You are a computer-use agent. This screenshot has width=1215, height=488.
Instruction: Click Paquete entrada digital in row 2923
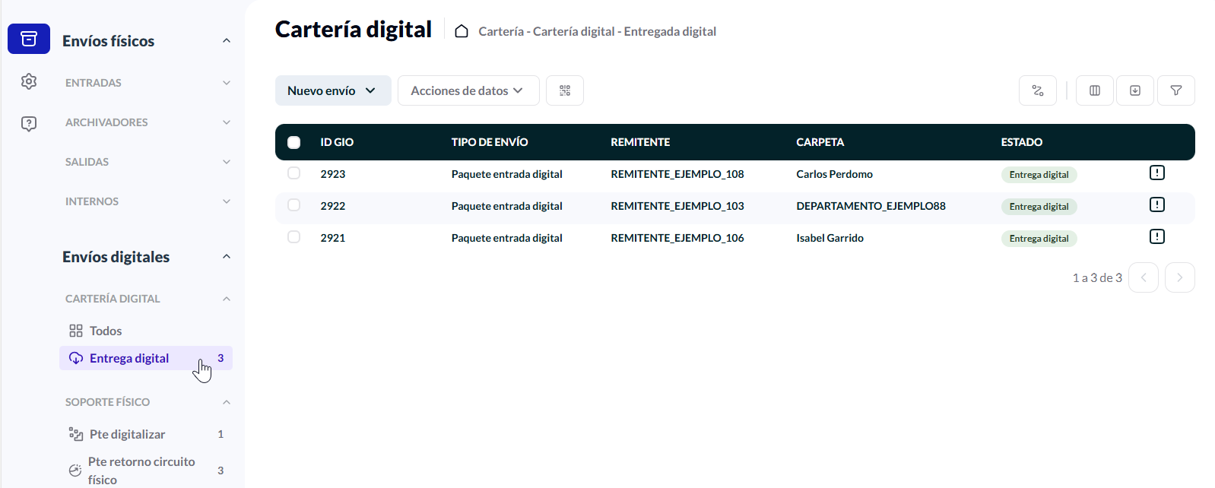506,174
